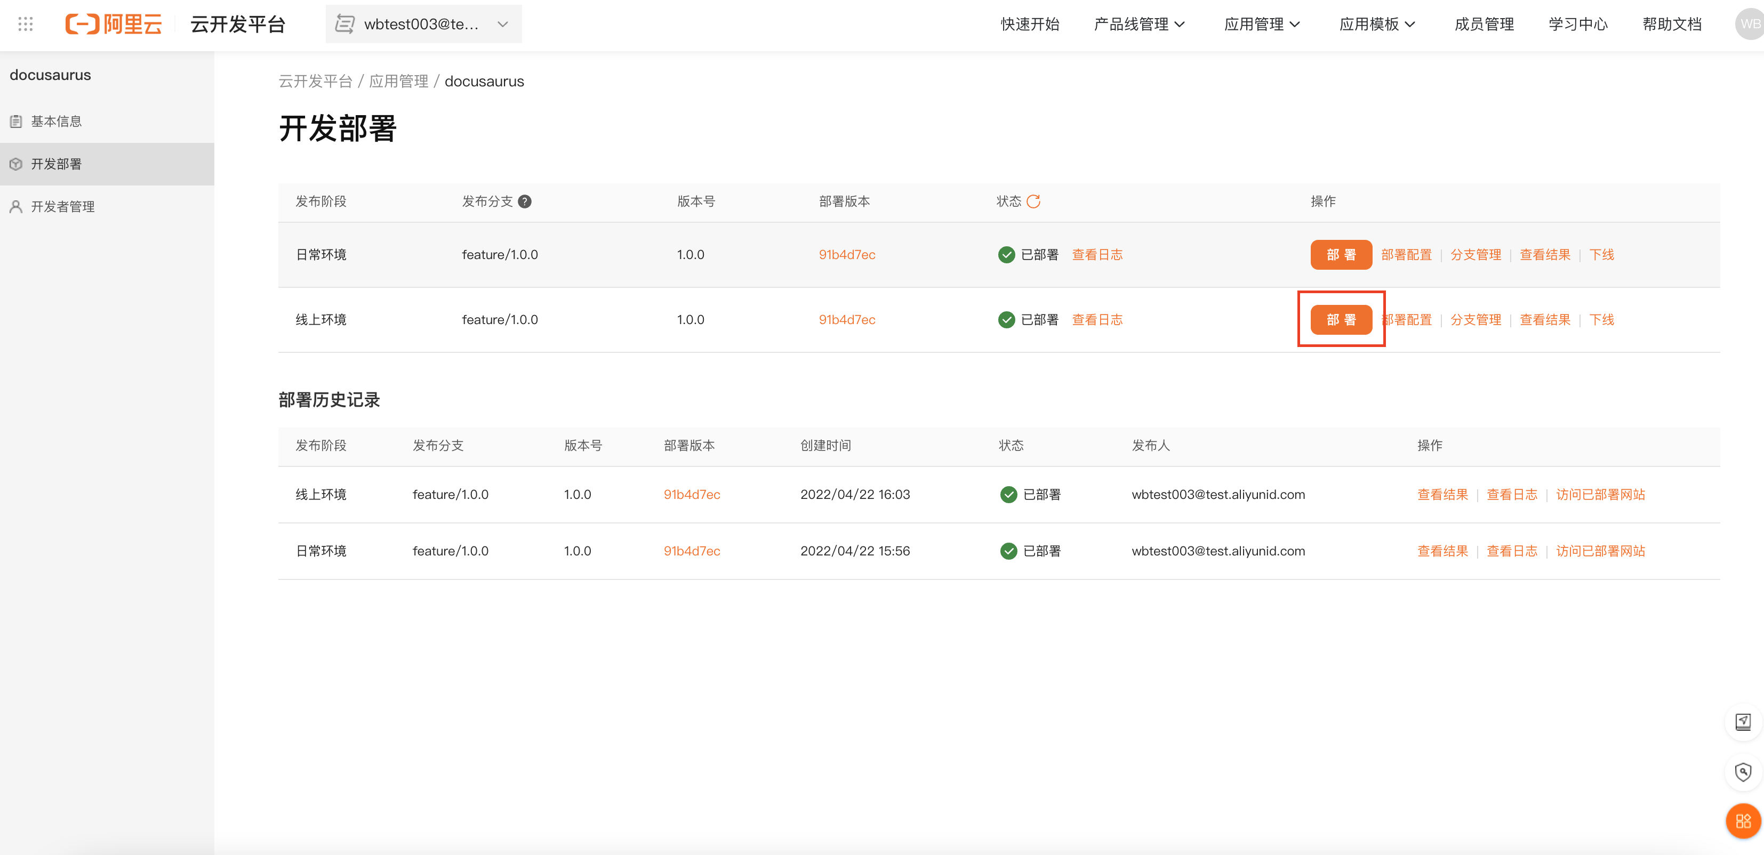
Task: Expand the wbtest003 account dropdown
Action: pyautogui.click(x=503, y=24)
